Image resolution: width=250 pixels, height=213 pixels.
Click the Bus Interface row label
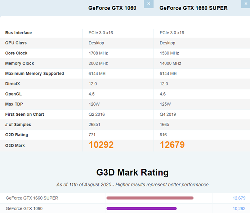[18, 33]
